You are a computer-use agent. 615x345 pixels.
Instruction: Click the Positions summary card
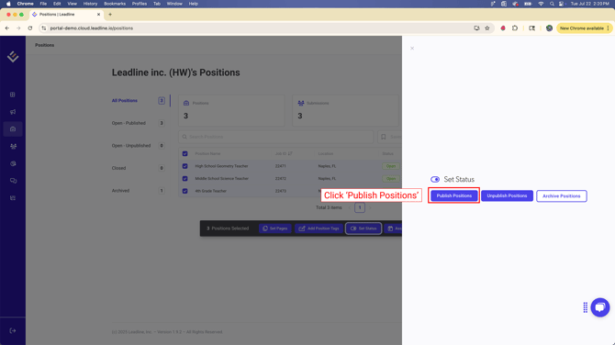tap(231, 110)
